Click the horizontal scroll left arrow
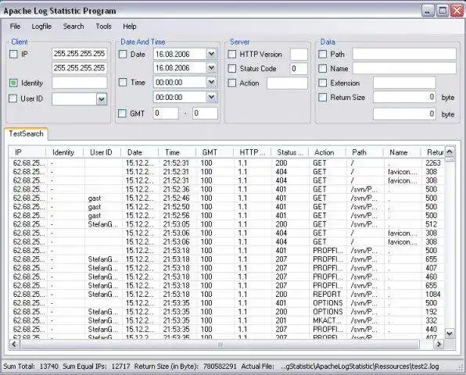The image size is (466, 375). [14, 345]
